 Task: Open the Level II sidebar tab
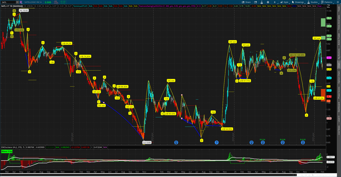pos(338,119)
